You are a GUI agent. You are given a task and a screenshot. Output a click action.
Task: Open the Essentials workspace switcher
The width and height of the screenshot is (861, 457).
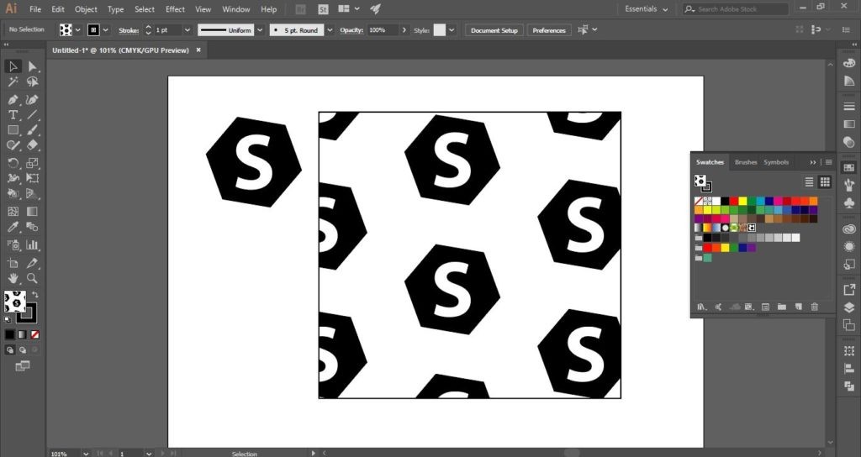647,9
